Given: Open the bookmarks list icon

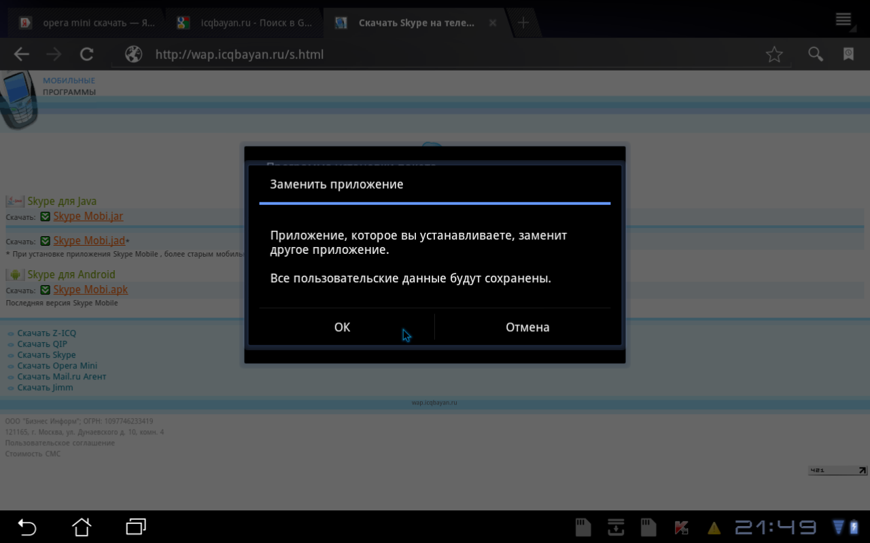Looking at the screenshot, I should (848, 54).
